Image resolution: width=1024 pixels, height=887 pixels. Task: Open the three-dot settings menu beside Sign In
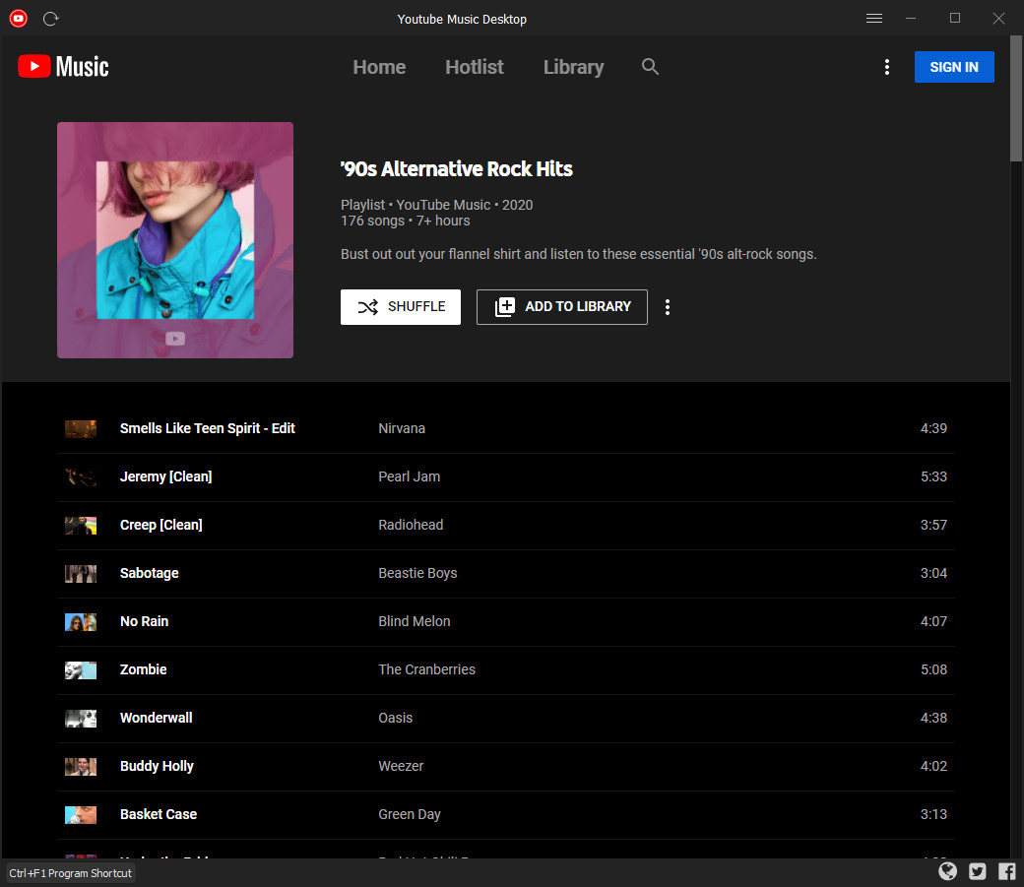886,67
